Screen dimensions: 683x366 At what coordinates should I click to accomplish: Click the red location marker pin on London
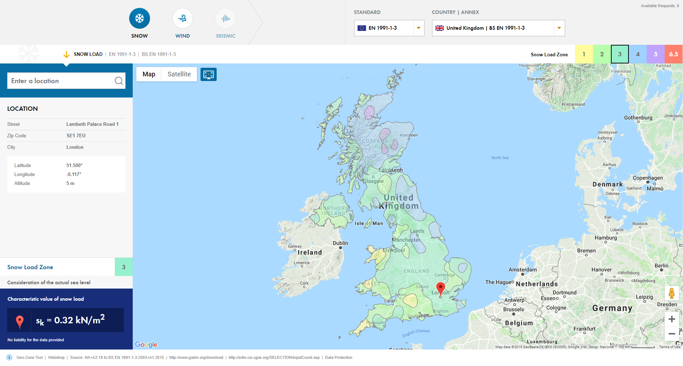pyautogui.click(x=441, y=289)
